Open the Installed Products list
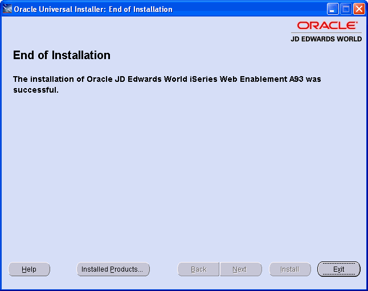Viewport: 368px width, 291px height. click(x=113, y=269)
